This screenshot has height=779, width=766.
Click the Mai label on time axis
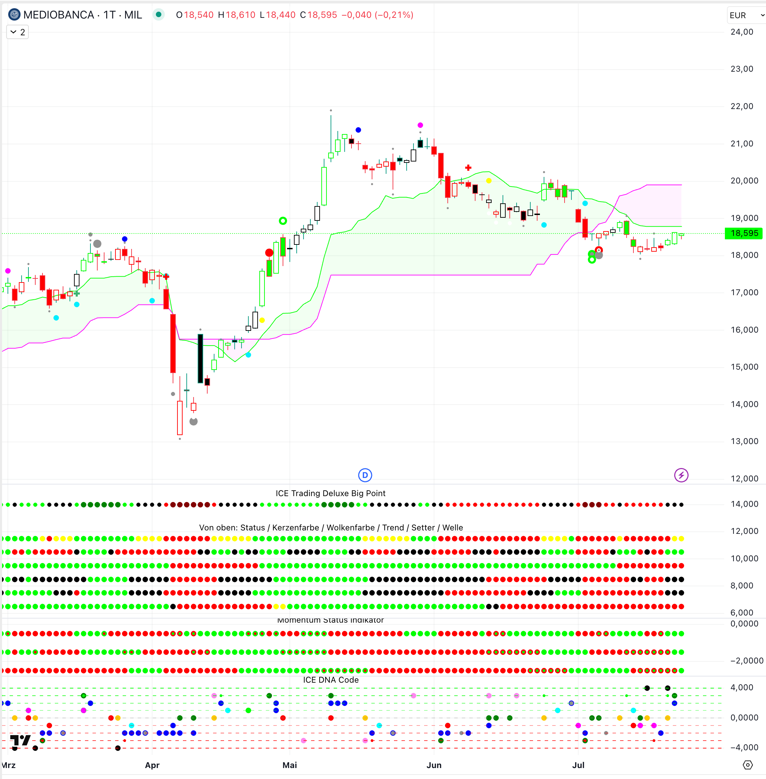click(289, 765)
